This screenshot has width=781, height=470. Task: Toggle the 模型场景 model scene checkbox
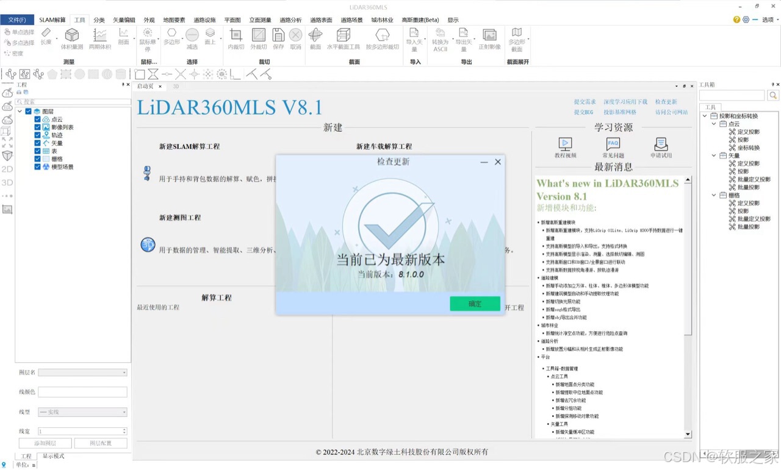(38, 167)
